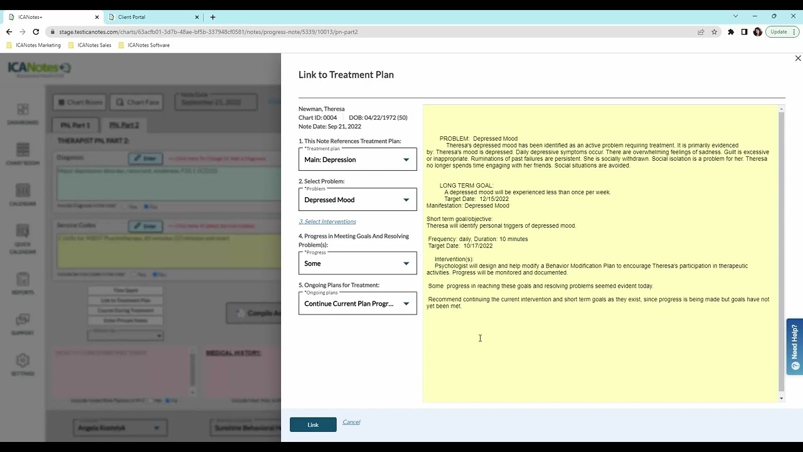Viewport: 803px width, 452px height.
Task: Toggle the browser side panel icon
Action: (744, 31)
